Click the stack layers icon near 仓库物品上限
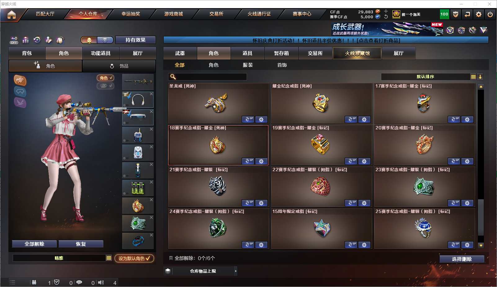Screen dimensions: 497x287 [x=168, y=271]
